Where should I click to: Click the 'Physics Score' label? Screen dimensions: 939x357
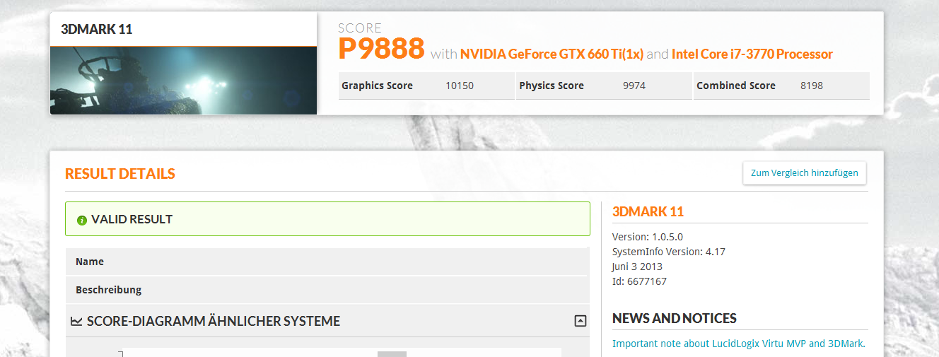[552, 86]
